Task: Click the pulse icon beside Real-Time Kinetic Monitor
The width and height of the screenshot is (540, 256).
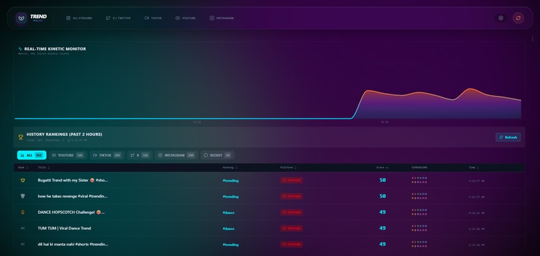Action: coord(20,49)
